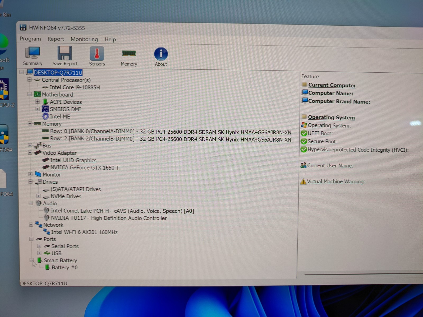Select Intel Wi-Fi 6 AX201 160MHz

(84, 232)
